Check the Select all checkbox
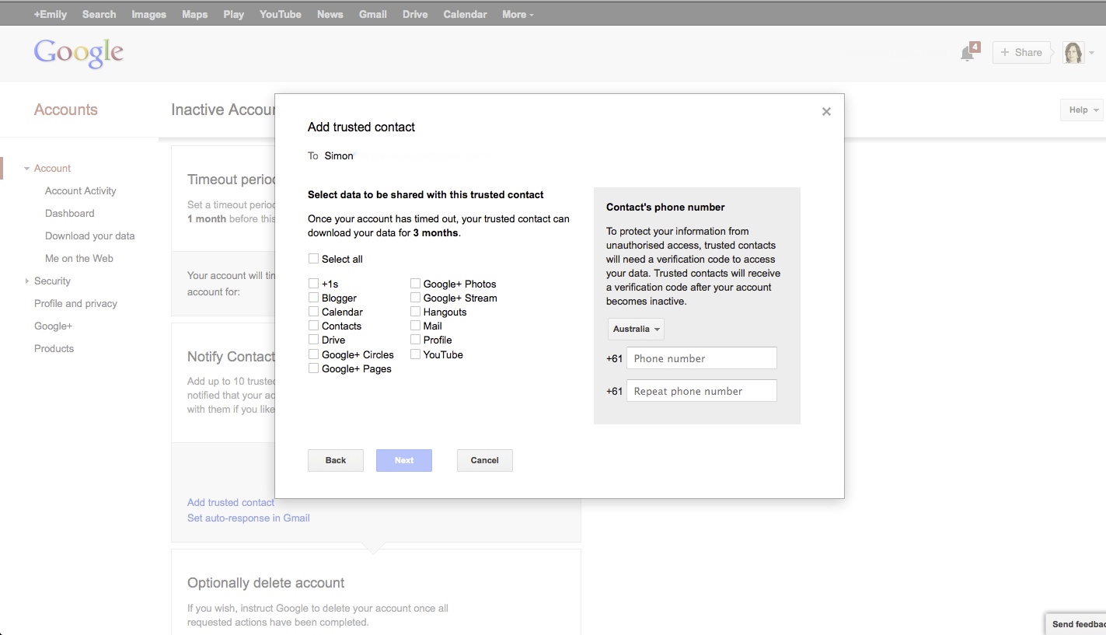This screenshot has height=635, width=1106. 313,259
